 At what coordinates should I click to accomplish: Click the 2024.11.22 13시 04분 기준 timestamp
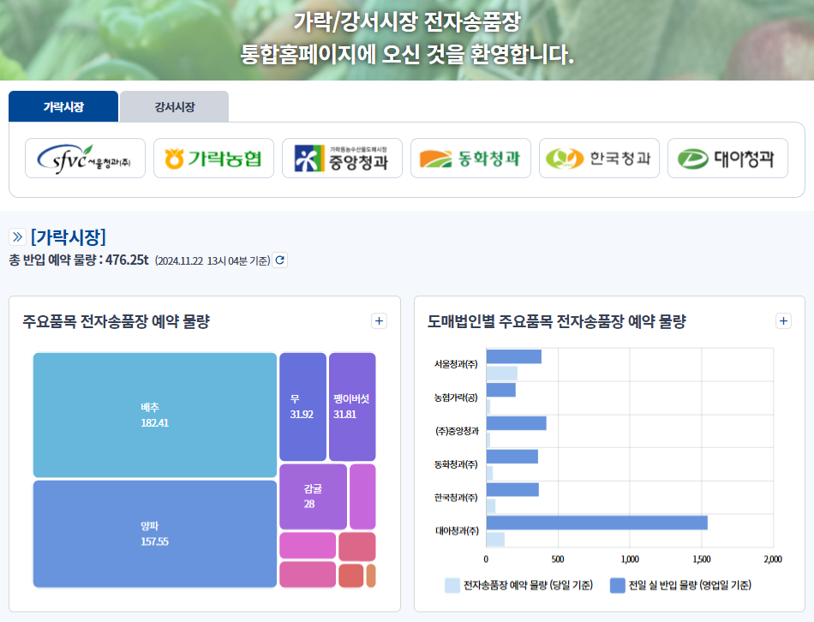(x=212, y=260)
